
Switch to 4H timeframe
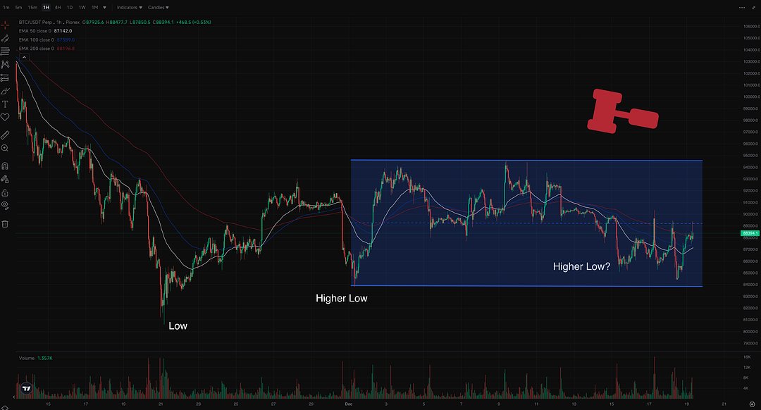click(x=58, y=7)
